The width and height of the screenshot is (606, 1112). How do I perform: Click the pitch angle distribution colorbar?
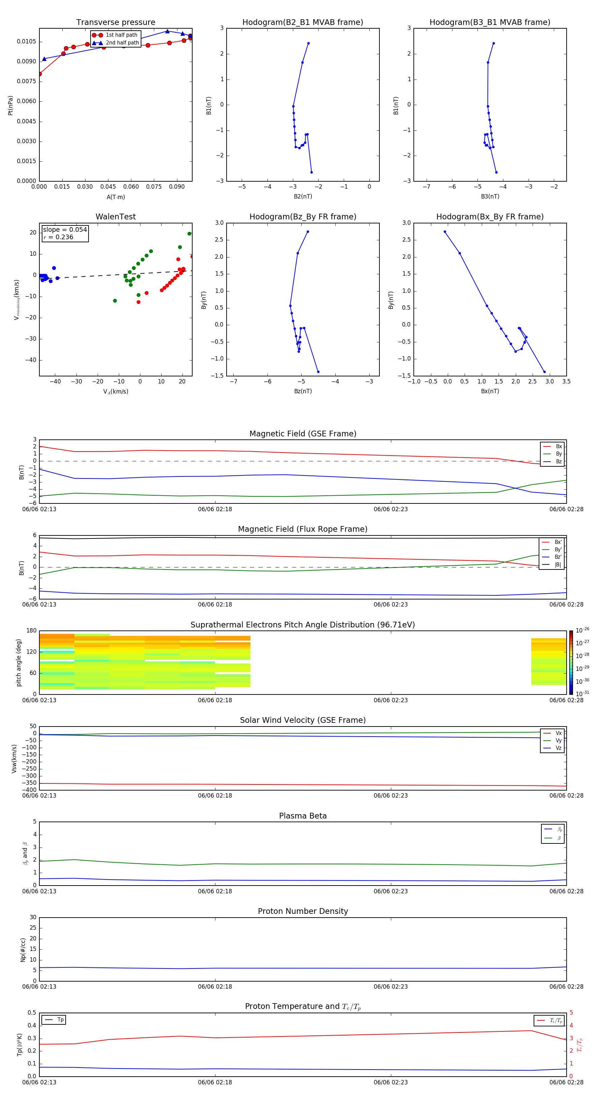point(571,662)
